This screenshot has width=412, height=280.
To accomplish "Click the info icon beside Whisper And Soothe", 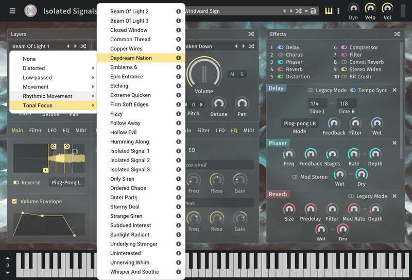I will 178,272.
